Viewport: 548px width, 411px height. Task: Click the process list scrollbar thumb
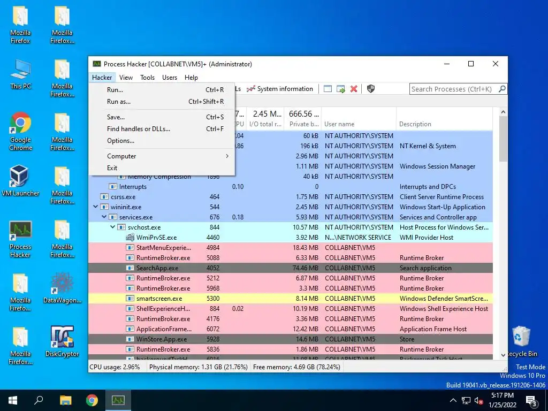(x=503, y=139)
